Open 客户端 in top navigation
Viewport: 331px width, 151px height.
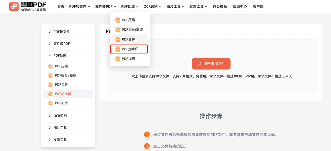click(x=258, y=6)
